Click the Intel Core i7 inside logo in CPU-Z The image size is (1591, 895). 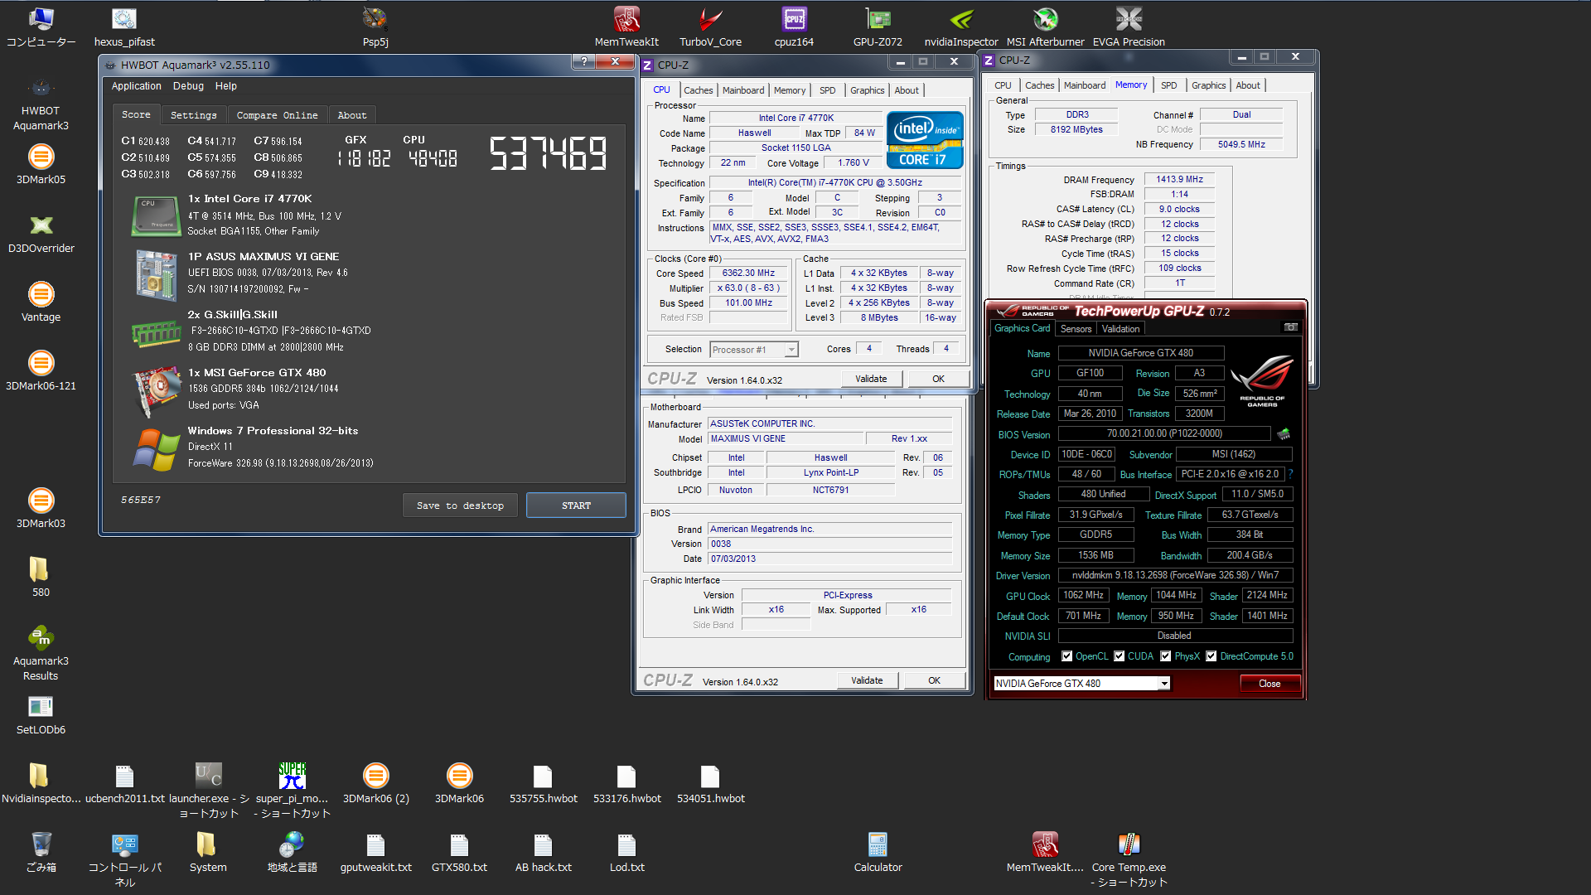tap(925, 140)
